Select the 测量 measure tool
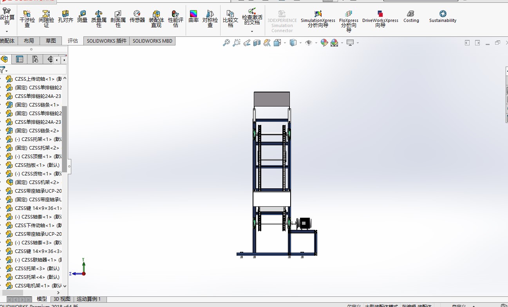Screen dimensions: 508x307 point(82,16)
